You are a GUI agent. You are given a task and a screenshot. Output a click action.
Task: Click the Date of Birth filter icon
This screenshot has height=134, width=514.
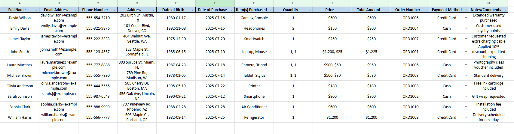[193, 10]
